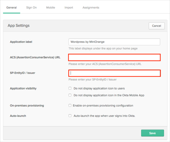Enable 'Do not display application icon to users'
This screenshot has width=170, height=142.
(70, 88)
